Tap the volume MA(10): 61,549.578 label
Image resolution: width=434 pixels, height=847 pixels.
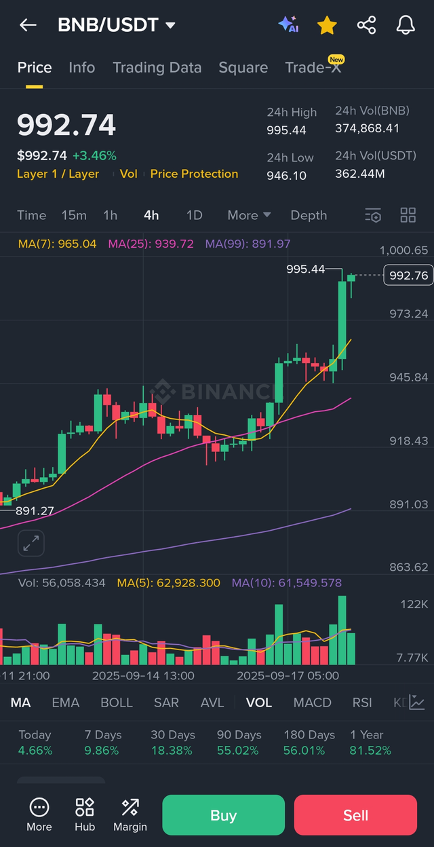pos(286,583)
